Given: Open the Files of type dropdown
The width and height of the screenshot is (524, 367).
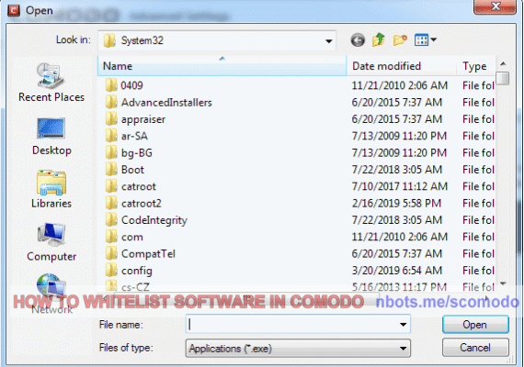Looking at the screenshot, I should coord(298,349).
